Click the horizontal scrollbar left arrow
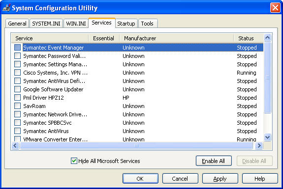Viewport: 283px width, 189px height. click(15, 145)
